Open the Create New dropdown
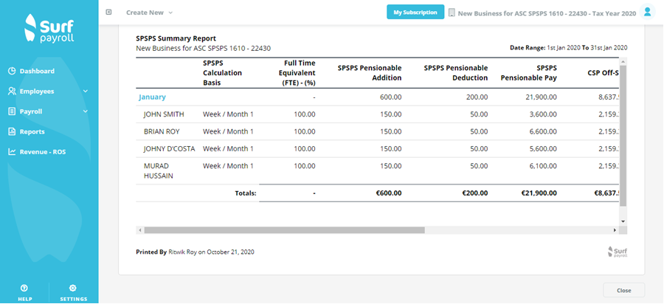664x304 pixels. 150,13
